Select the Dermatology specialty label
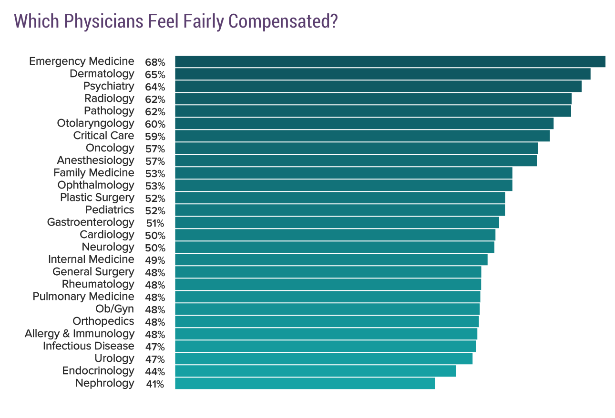 pos(102,74)
